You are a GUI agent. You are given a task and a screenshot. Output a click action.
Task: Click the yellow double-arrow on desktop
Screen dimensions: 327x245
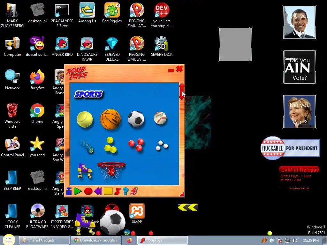point(187,207)
